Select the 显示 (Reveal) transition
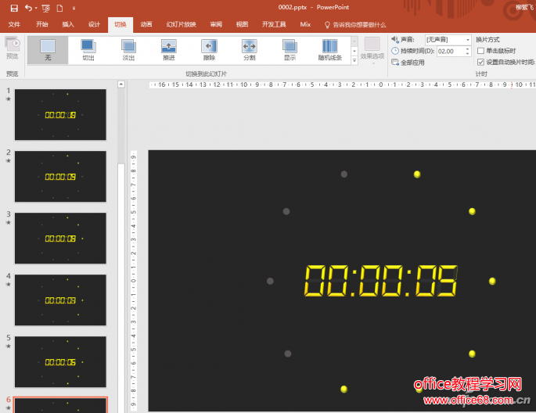The height and width of the screenshot is (413, 536). pos(290,50)
